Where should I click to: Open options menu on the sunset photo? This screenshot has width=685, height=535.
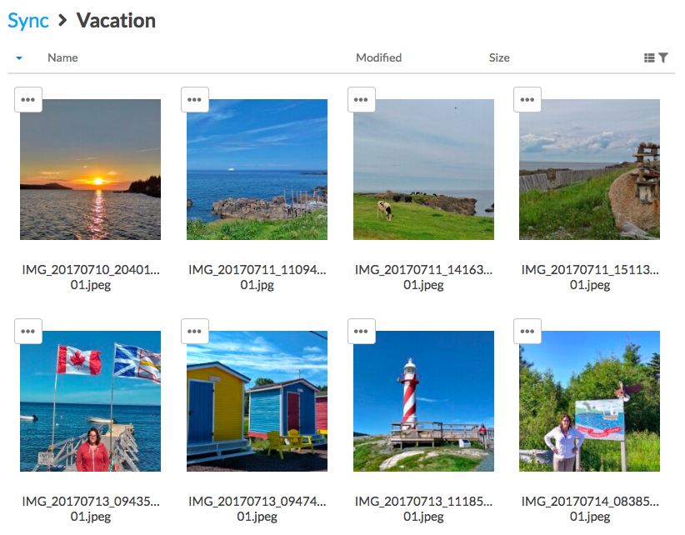pos(27,99)
